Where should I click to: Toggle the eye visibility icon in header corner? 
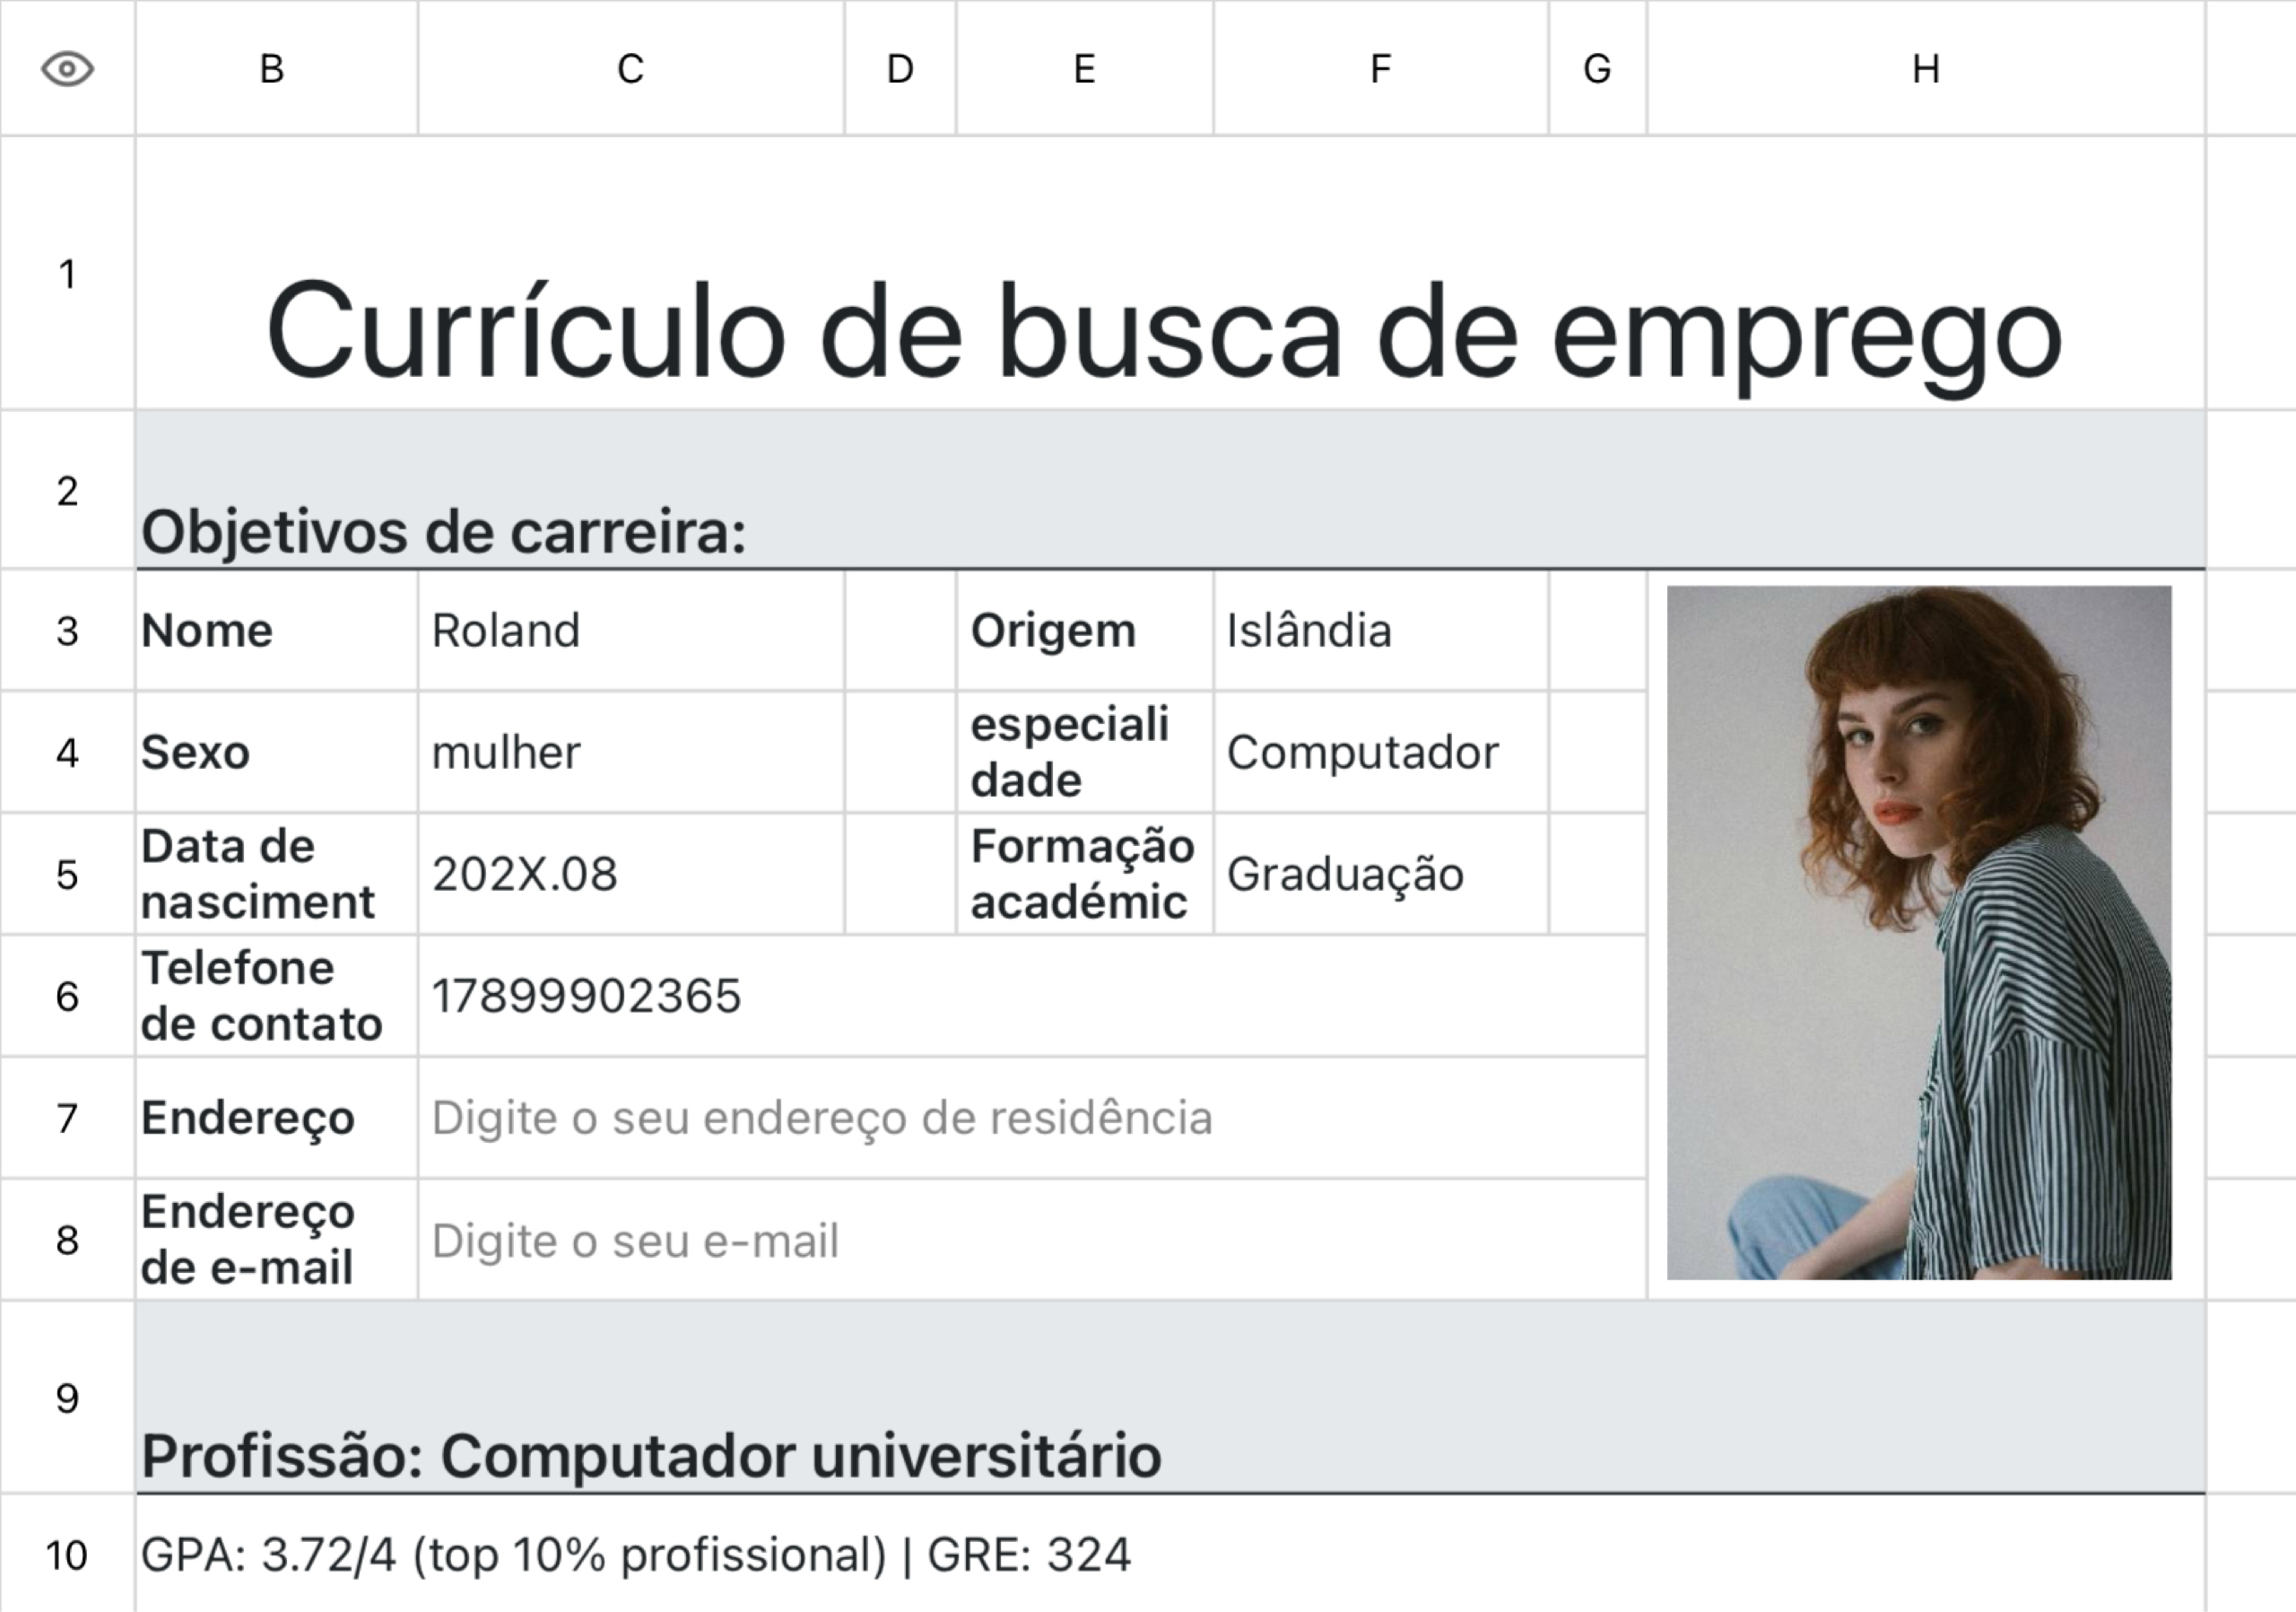(x=67, y=68)
